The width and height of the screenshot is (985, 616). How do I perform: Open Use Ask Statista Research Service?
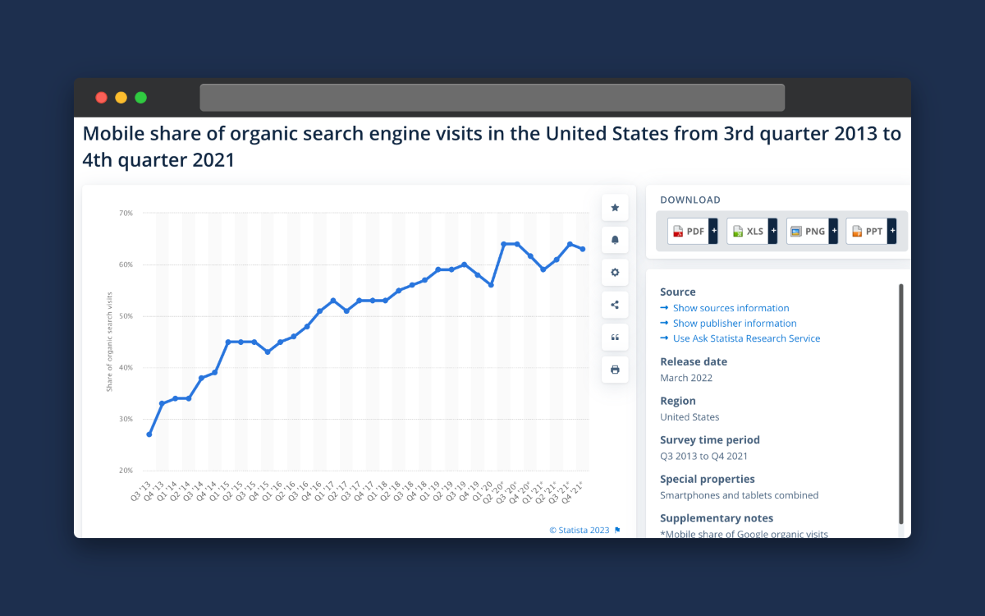(x=746, y=338)
